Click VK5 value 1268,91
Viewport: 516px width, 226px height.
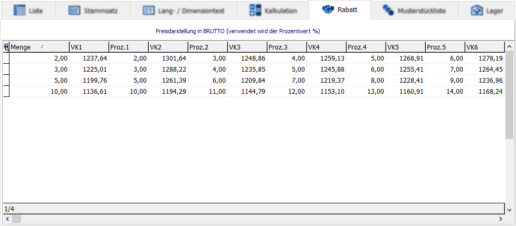[405, 58]
